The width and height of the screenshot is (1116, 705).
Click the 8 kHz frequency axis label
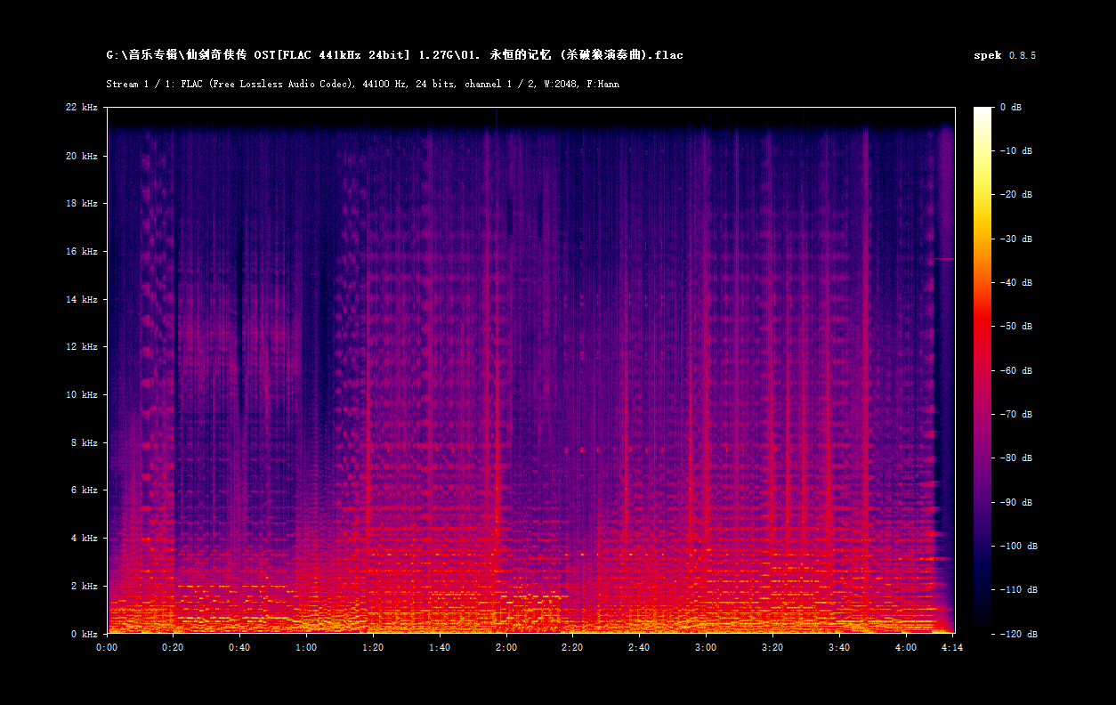[x=85, y=442]
